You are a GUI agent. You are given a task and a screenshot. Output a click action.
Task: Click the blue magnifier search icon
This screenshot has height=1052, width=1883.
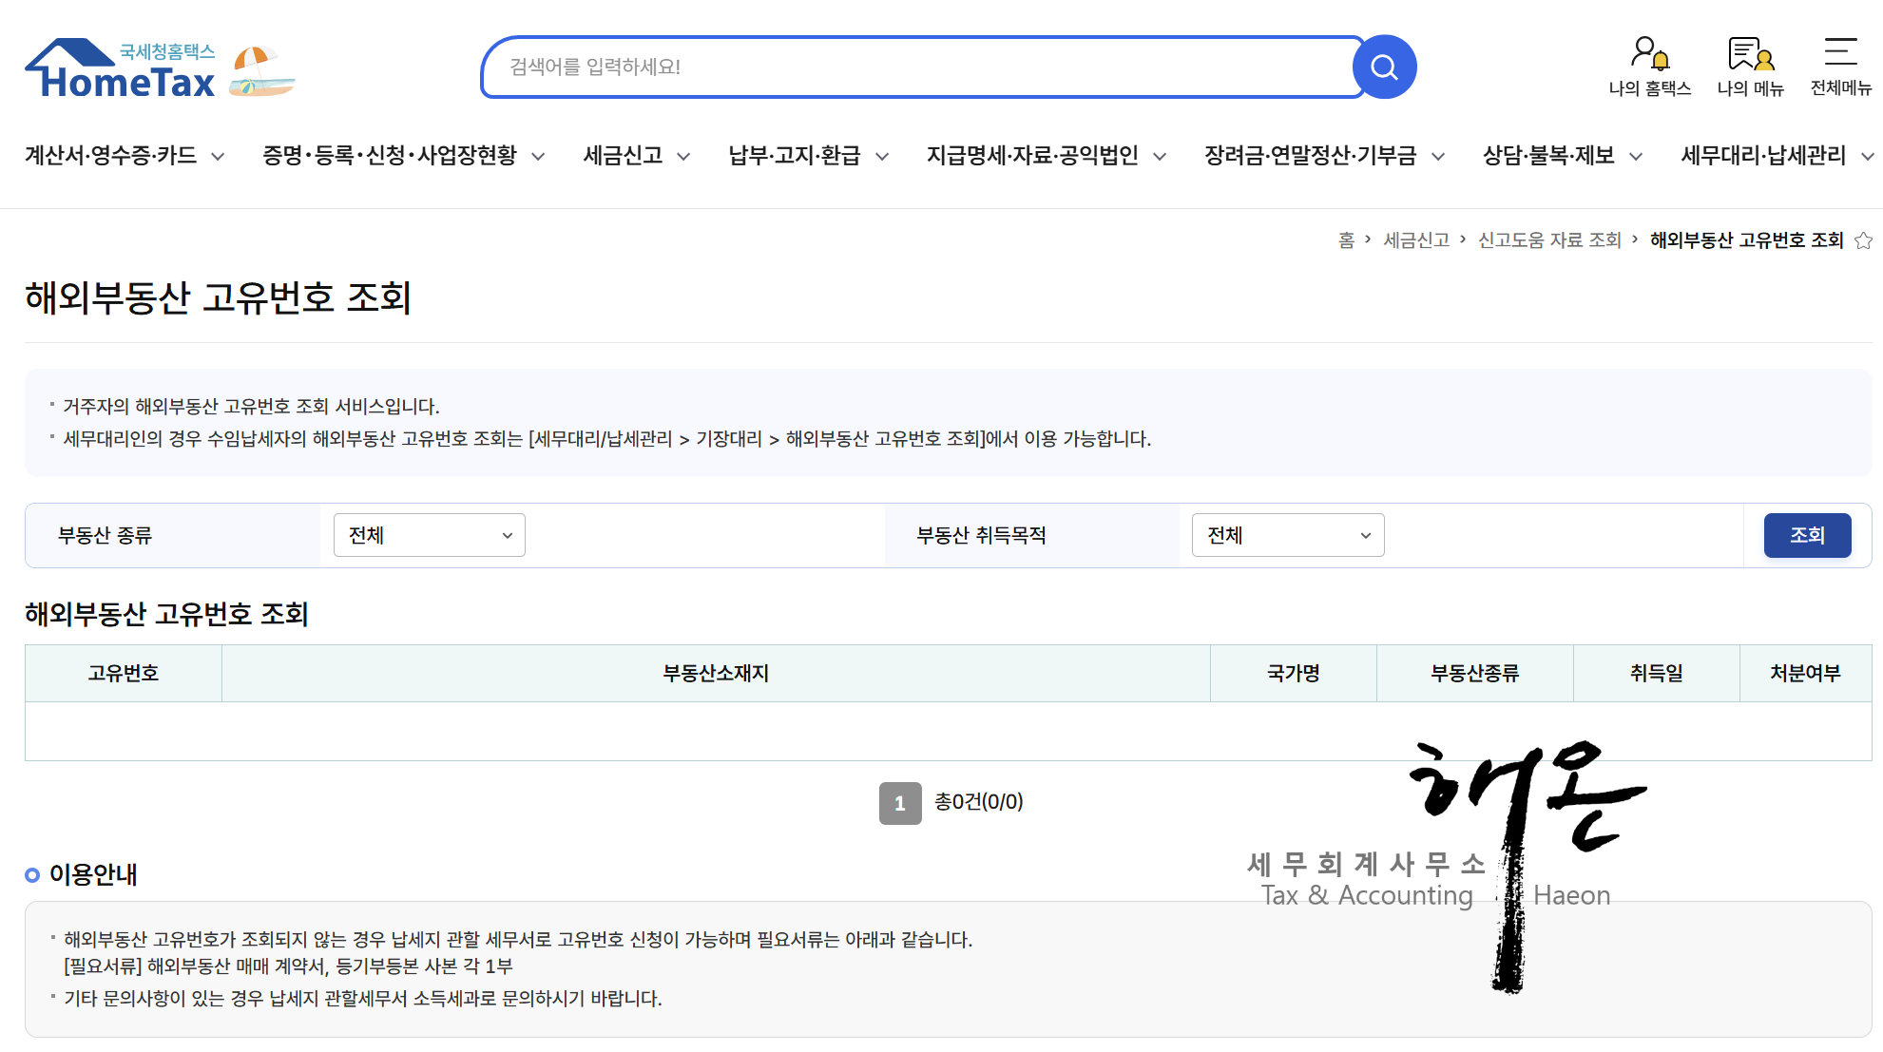click(1384, 67)
